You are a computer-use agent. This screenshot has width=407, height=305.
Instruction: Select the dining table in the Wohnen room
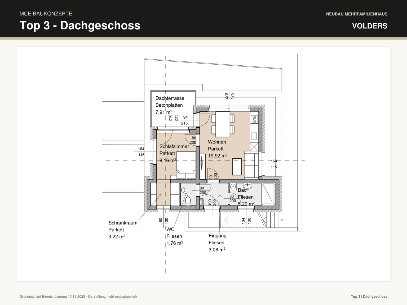point(223,124)
